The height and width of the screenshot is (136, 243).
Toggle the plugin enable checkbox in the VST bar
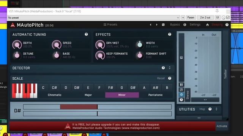228,17
